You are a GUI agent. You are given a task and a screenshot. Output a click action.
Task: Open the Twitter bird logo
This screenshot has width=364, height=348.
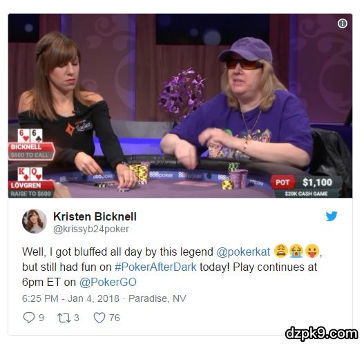[332, 216]
